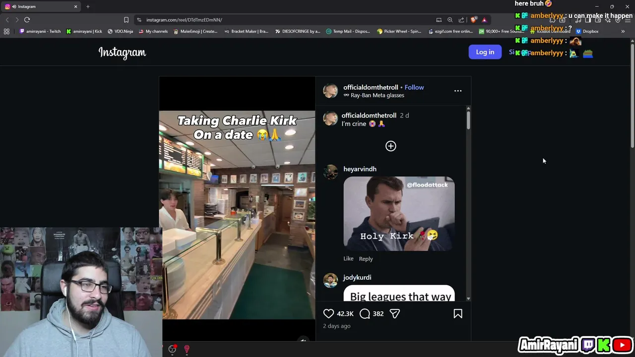The height and width of the screenshot is (357, 635).
Task: Click the '2 days ago' timestamp
Action: (x=337, y=326)
